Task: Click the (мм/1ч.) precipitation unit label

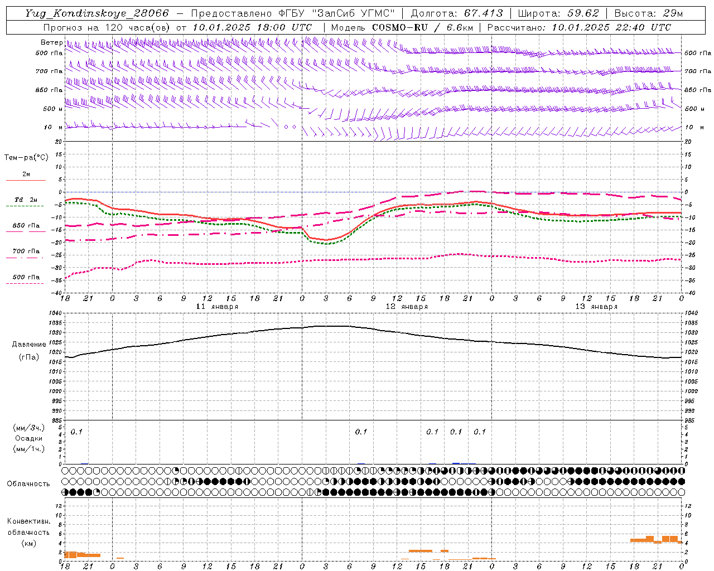Action: tap(29, 449)
